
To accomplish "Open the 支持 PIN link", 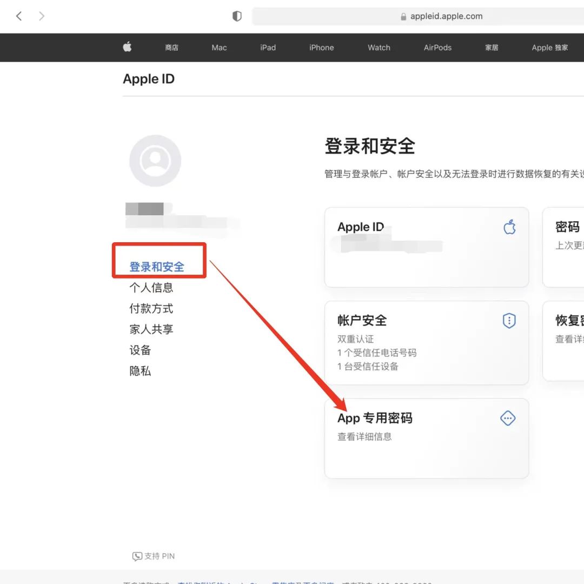I will point(160,556).
